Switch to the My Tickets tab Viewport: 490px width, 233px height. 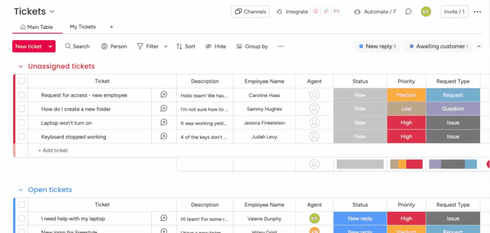(x=83, y=27)
